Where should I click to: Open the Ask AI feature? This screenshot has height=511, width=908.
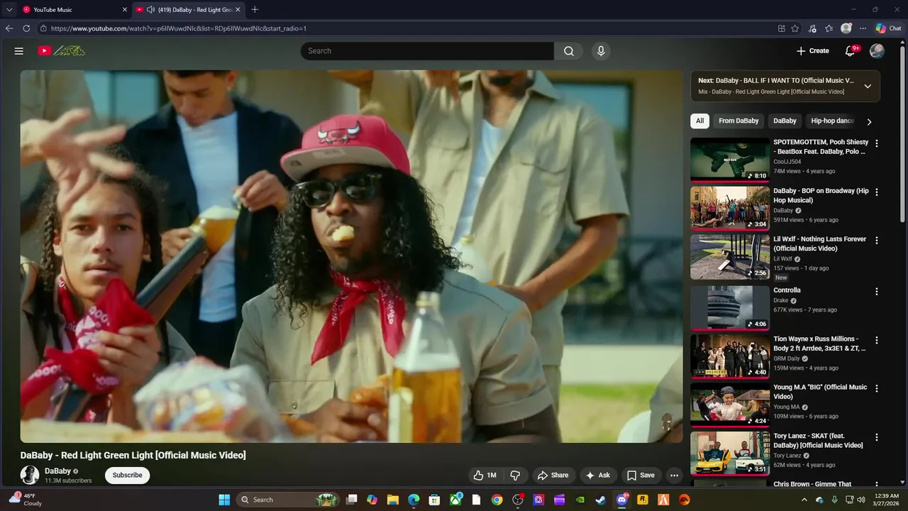tap(597, 476)
